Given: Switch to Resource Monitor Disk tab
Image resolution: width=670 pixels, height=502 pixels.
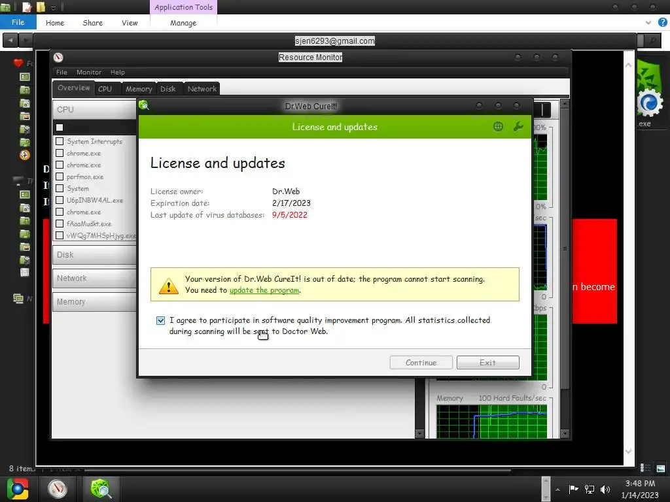Looking at the screenshot, I should coord(168,89).
